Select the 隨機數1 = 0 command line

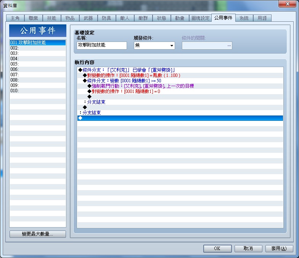click(x=180, y=91)
